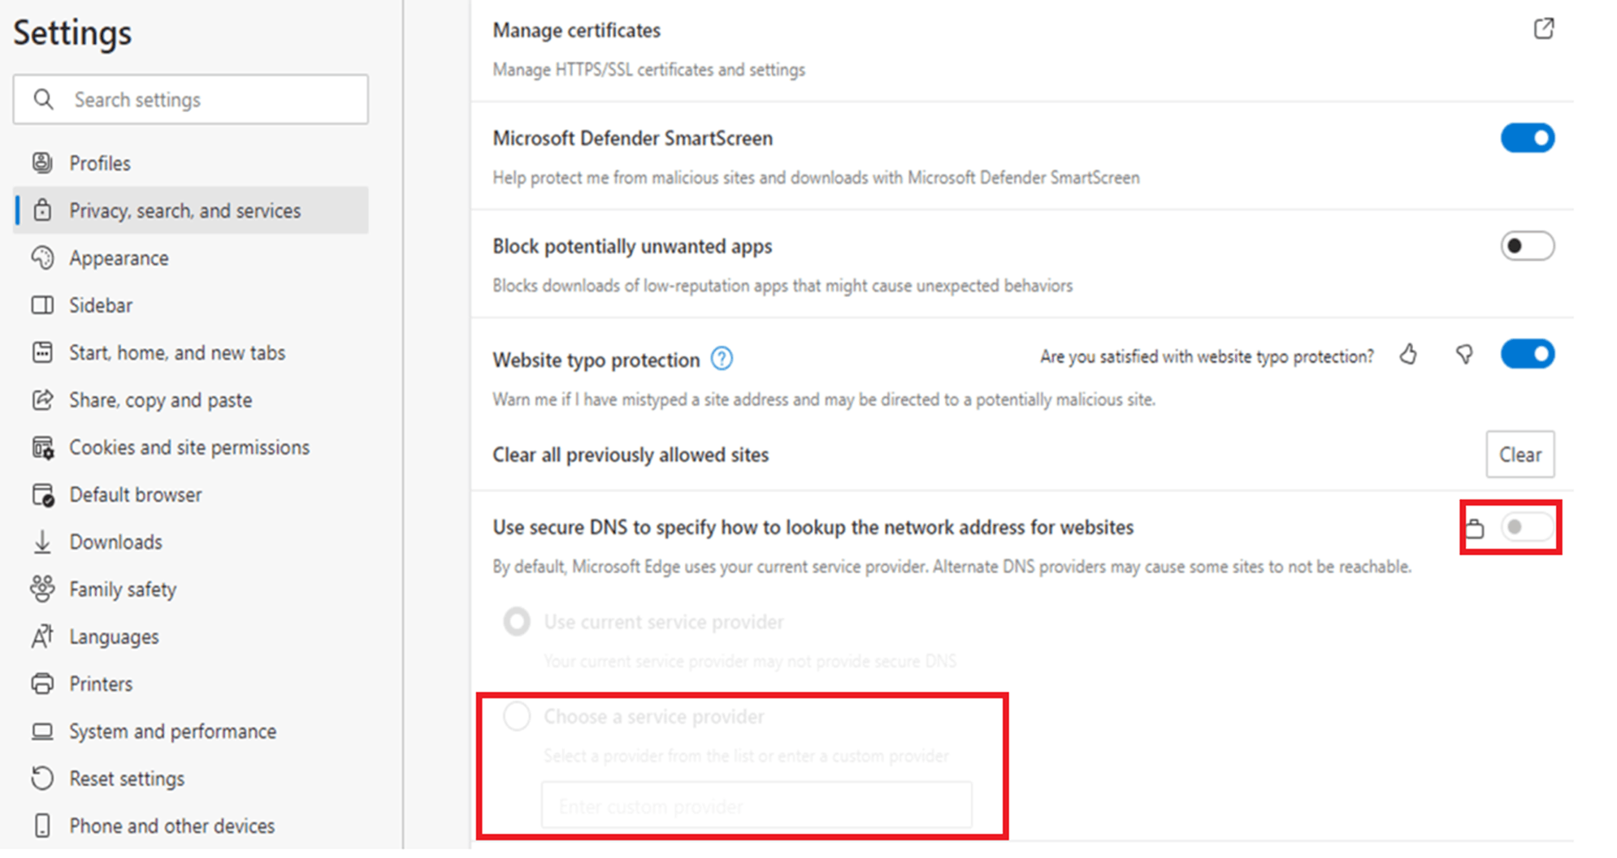Click the briefcase icon beside secure DNS toggle
Screen dimensions: 1617x858
[x=1476, y=527]
